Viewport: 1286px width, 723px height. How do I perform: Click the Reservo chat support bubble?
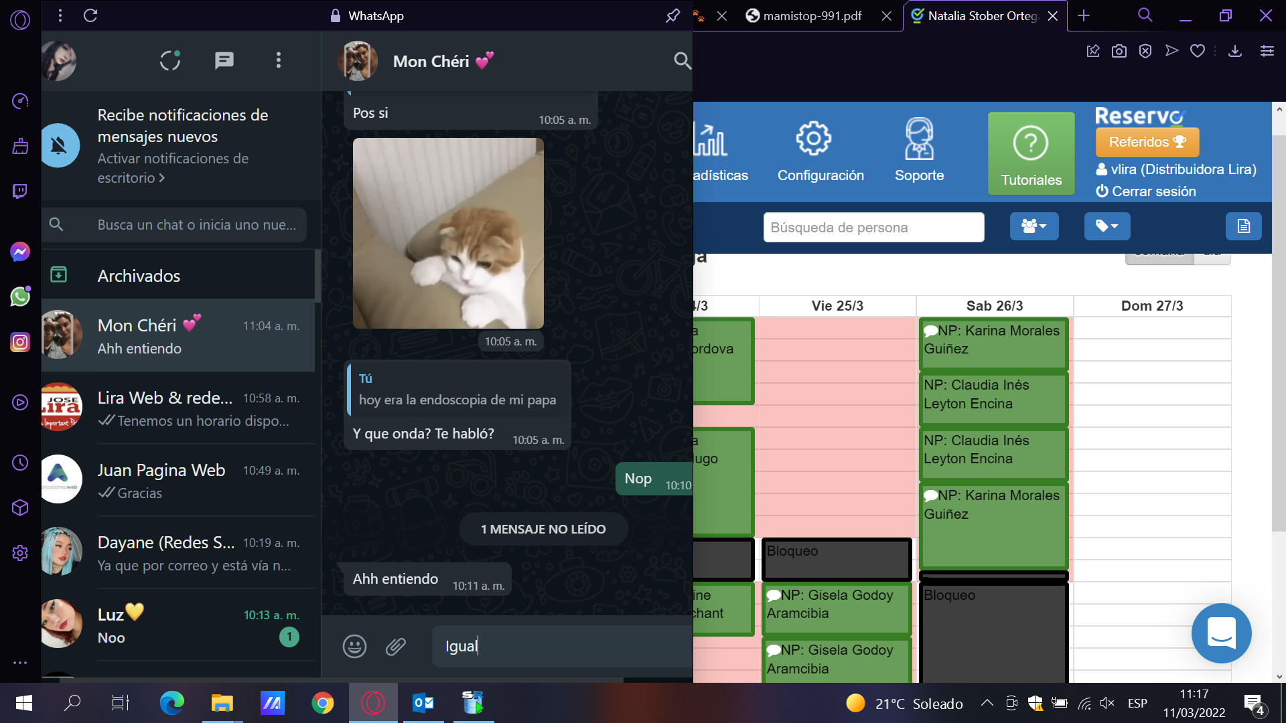(x=1222, y=633)
